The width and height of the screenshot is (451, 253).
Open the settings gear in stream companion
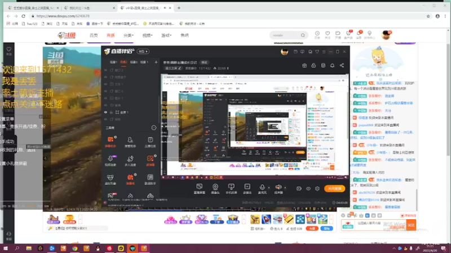point(317,188)
